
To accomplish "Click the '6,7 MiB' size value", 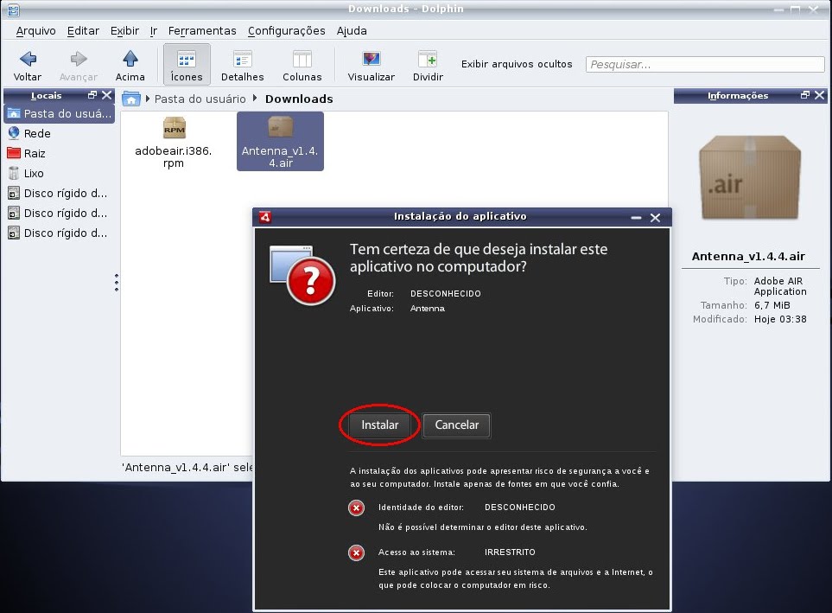I will (x=772, y=305).
